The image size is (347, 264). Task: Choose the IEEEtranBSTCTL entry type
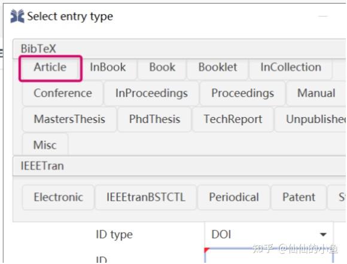coord(146,197)
